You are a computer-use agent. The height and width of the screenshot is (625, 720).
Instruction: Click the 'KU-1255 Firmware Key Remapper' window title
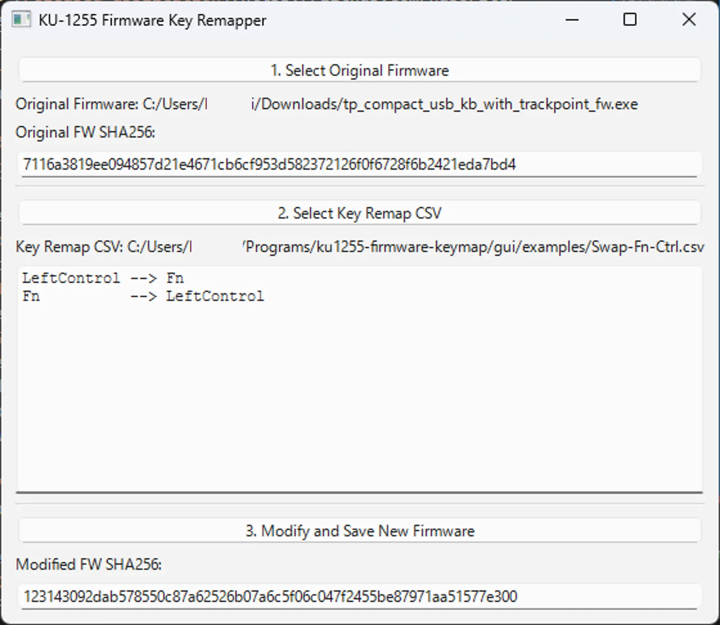coord(153,20)
